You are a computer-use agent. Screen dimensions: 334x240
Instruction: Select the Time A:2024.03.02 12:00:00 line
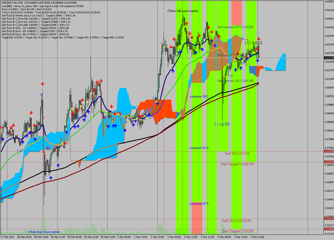coord(51,12)
